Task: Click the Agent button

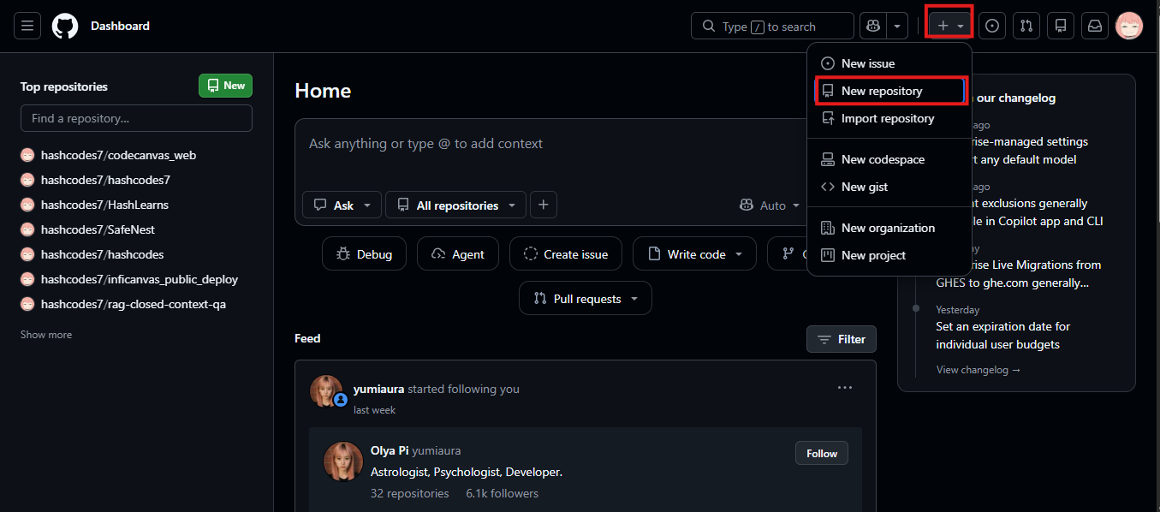Action: 458,254
